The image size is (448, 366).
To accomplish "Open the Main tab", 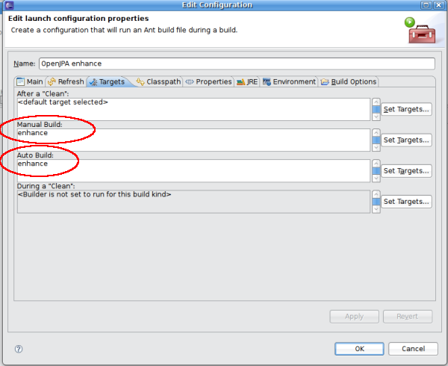I will [30, 81].
